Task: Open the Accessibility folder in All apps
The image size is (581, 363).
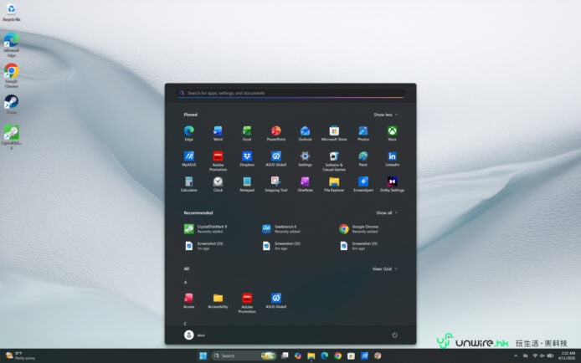Action: coord(218,300)
